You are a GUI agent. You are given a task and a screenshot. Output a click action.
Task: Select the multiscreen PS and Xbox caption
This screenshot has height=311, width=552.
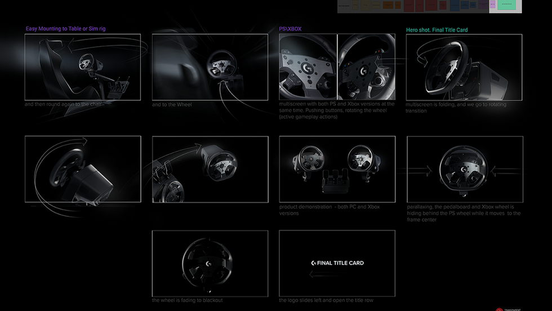[337, 110]
